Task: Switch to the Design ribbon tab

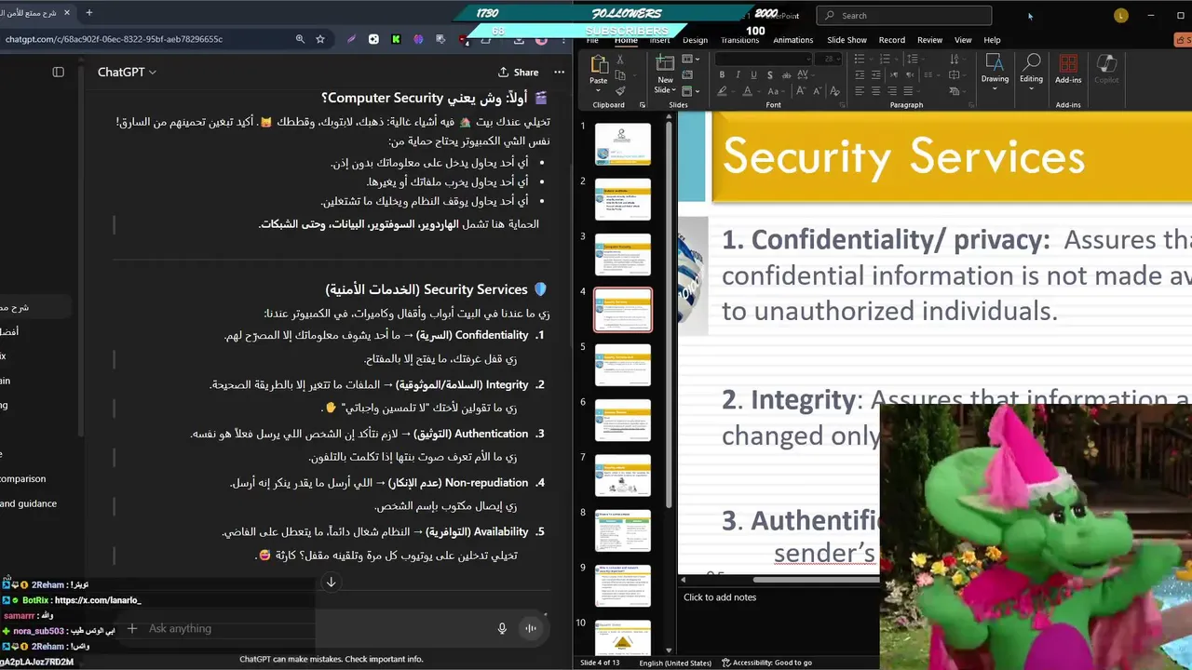Action: tap(695, 40)
